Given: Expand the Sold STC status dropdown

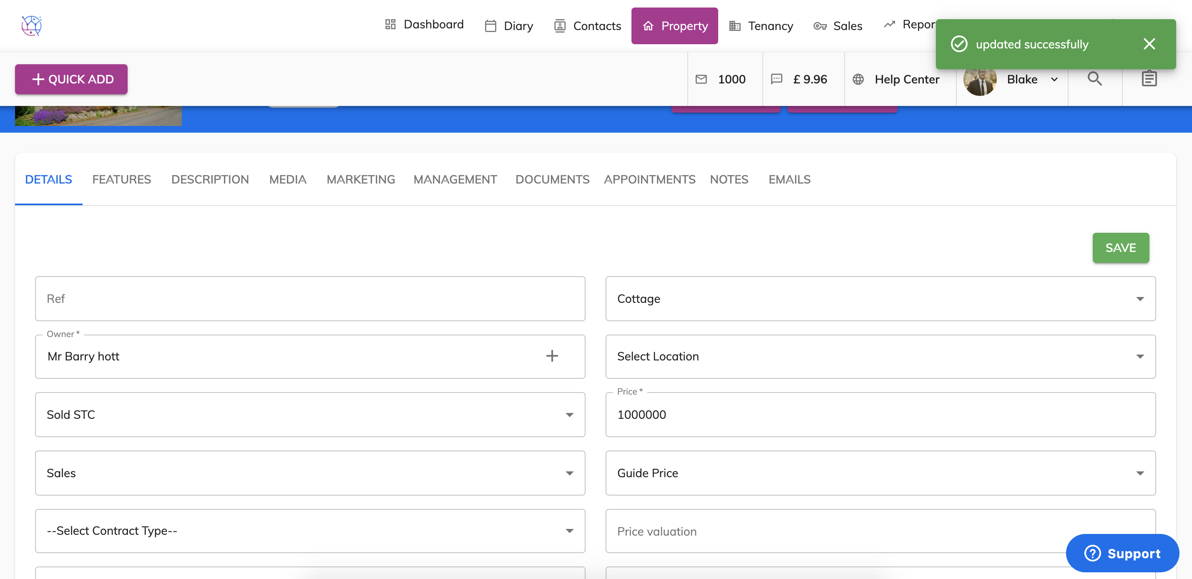Looking at the screenshot, I should tap(309, 415).
